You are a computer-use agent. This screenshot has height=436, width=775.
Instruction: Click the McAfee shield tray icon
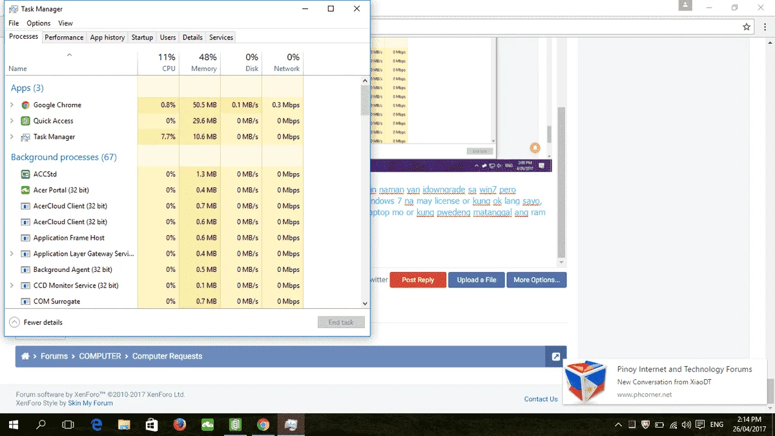[645, 424]
